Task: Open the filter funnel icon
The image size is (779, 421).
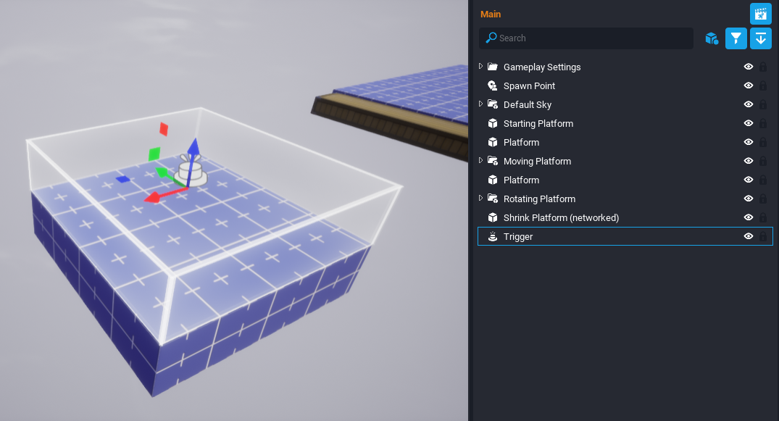Action: pyautogui.click(x=736, y=38)
